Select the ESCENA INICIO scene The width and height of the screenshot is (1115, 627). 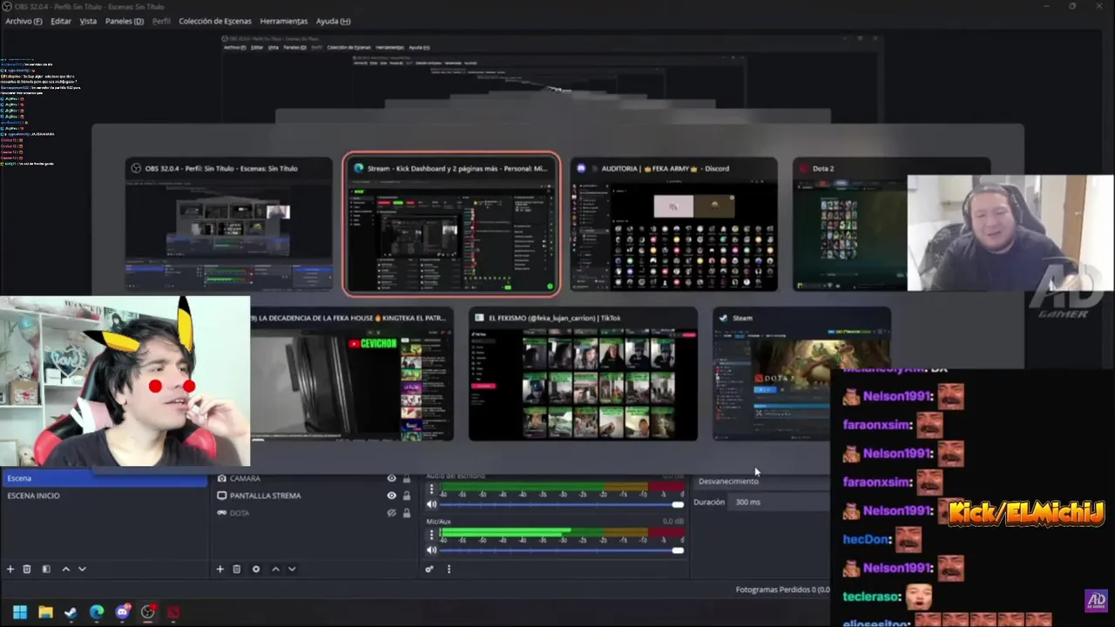coord(105,496)
